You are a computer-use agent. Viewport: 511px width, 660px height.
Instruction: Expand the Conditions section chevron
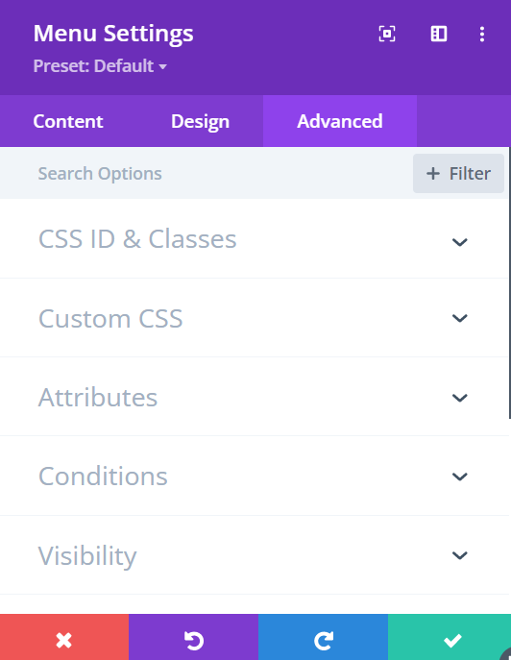click(460, 477)
